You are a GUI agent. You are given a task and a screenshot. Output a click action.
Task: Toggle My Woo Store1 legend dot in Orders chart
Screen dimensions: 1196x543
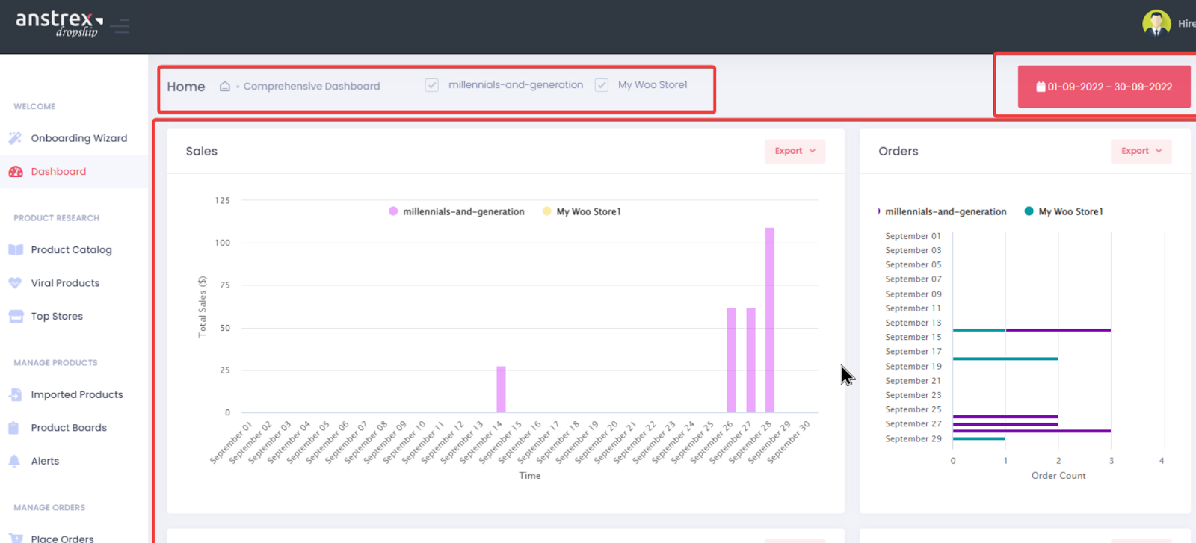point(1029,211)
